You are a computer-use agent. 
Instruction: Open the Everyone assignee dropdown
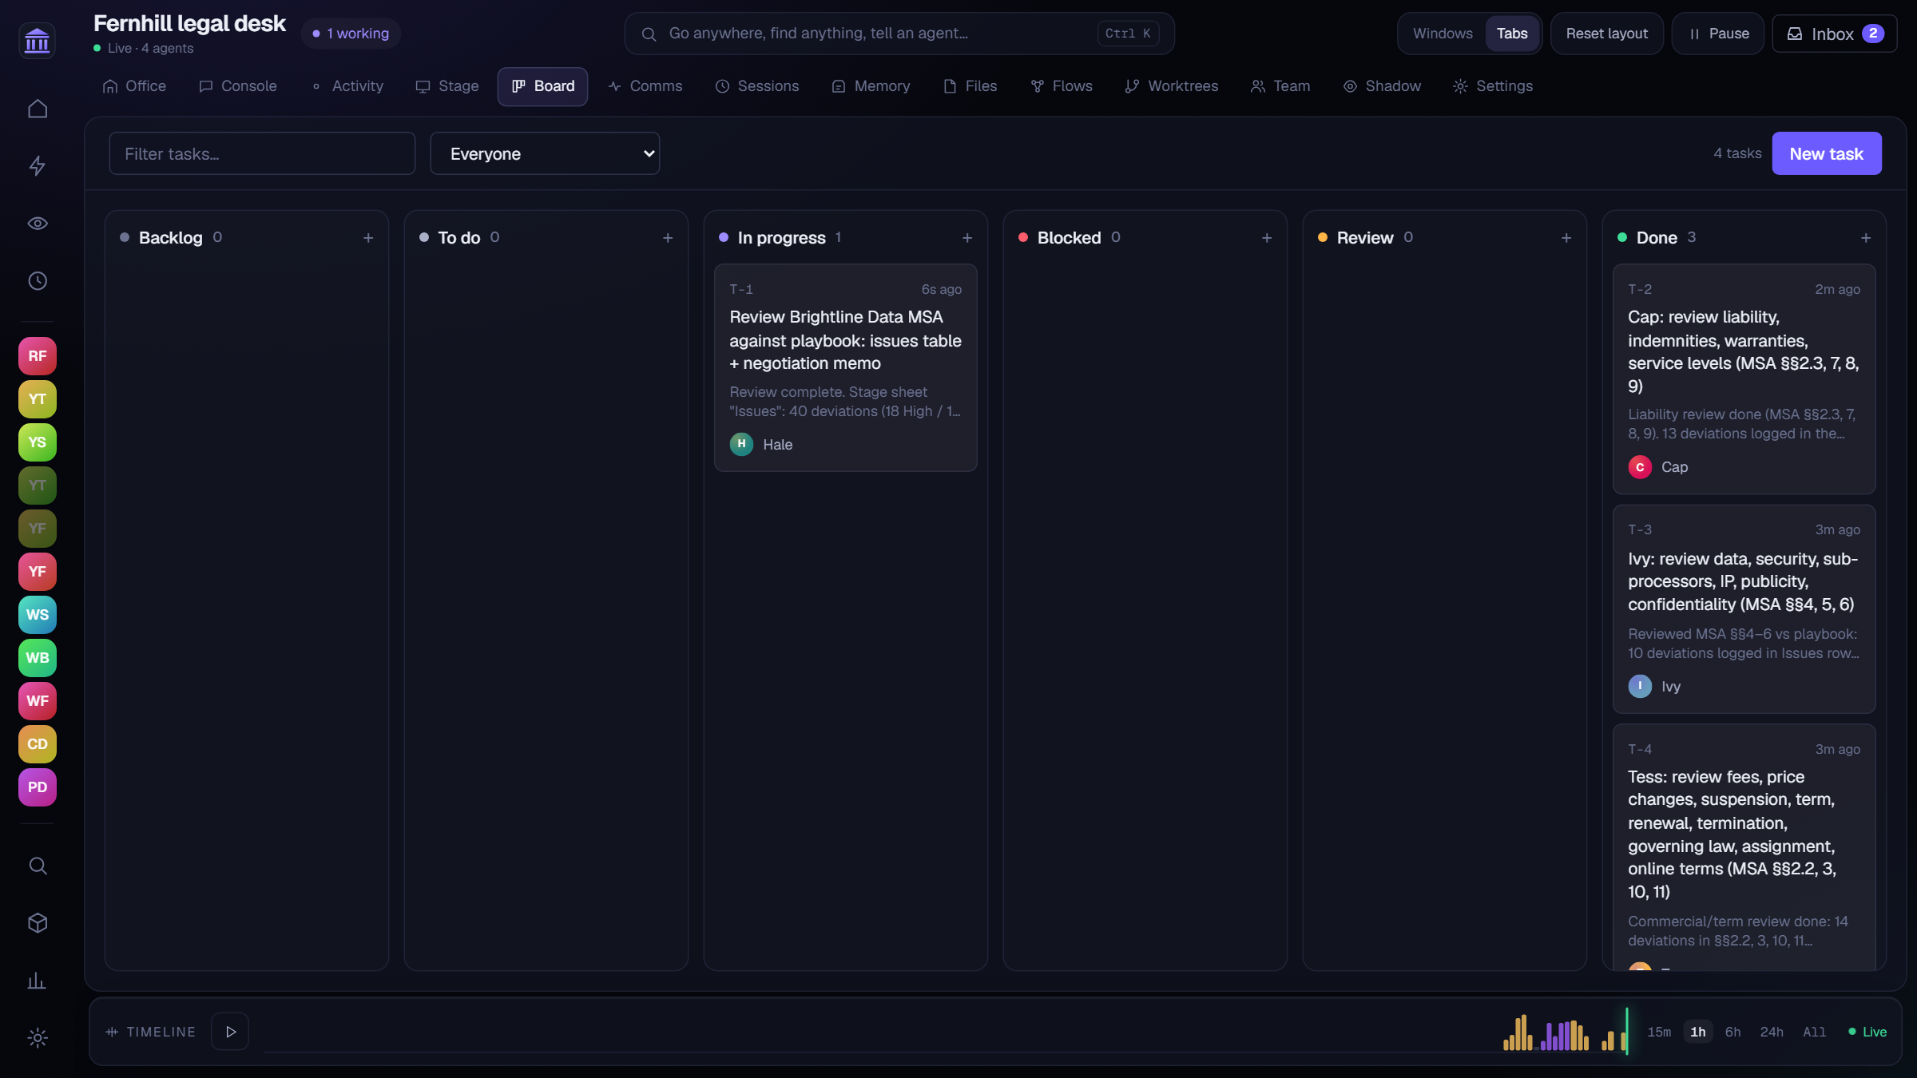click(x=545, y=153)
